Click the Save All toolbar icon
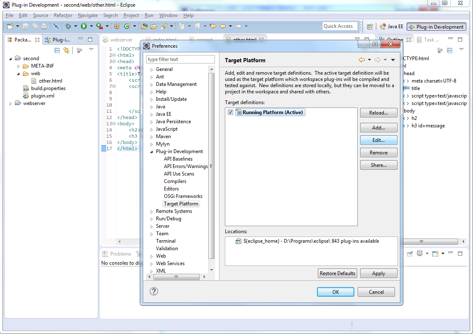The height and width of the screenshot is (334, 473). (x=35, y=26)
